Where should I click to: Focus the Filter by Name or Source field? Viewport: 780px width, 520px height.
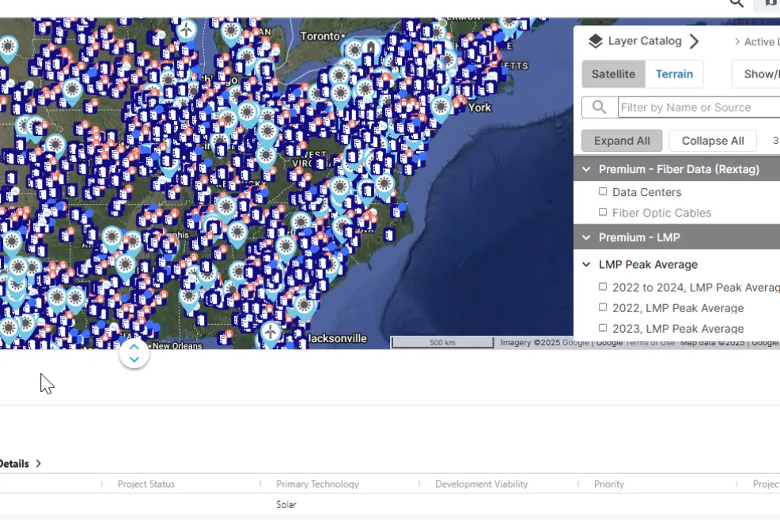(699, 107)
